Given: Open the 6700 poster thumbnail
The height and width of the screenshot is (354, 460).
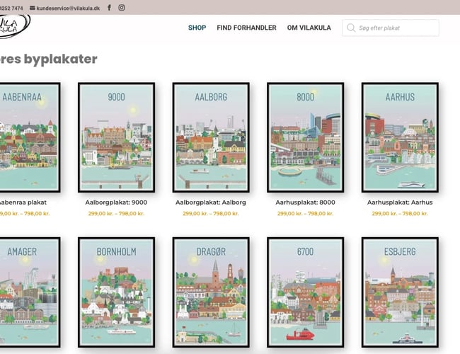Looking at the screenshot, I should click(306, 292).
